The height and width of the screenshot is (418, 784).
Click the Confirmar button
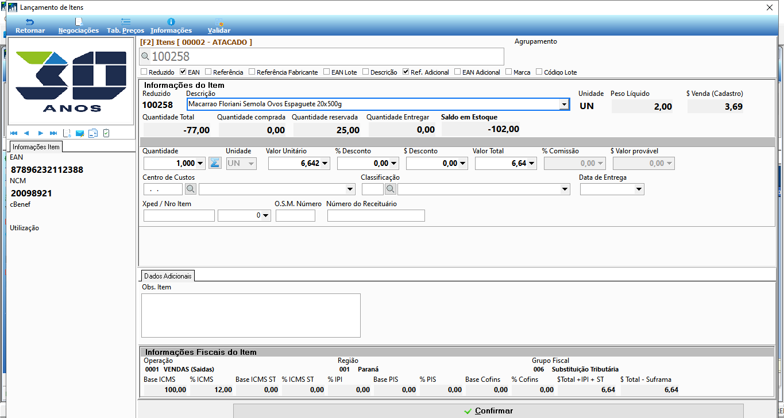488,411
